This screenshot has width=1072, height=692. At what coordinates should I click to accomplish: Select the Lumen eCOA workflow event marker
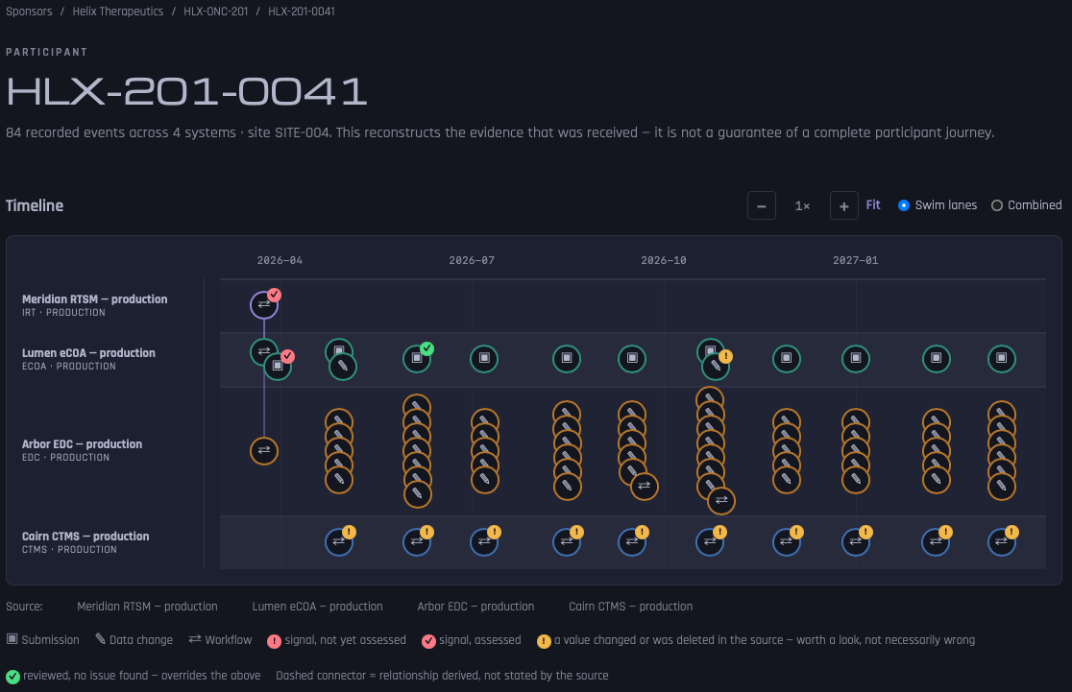pos(262,351)
